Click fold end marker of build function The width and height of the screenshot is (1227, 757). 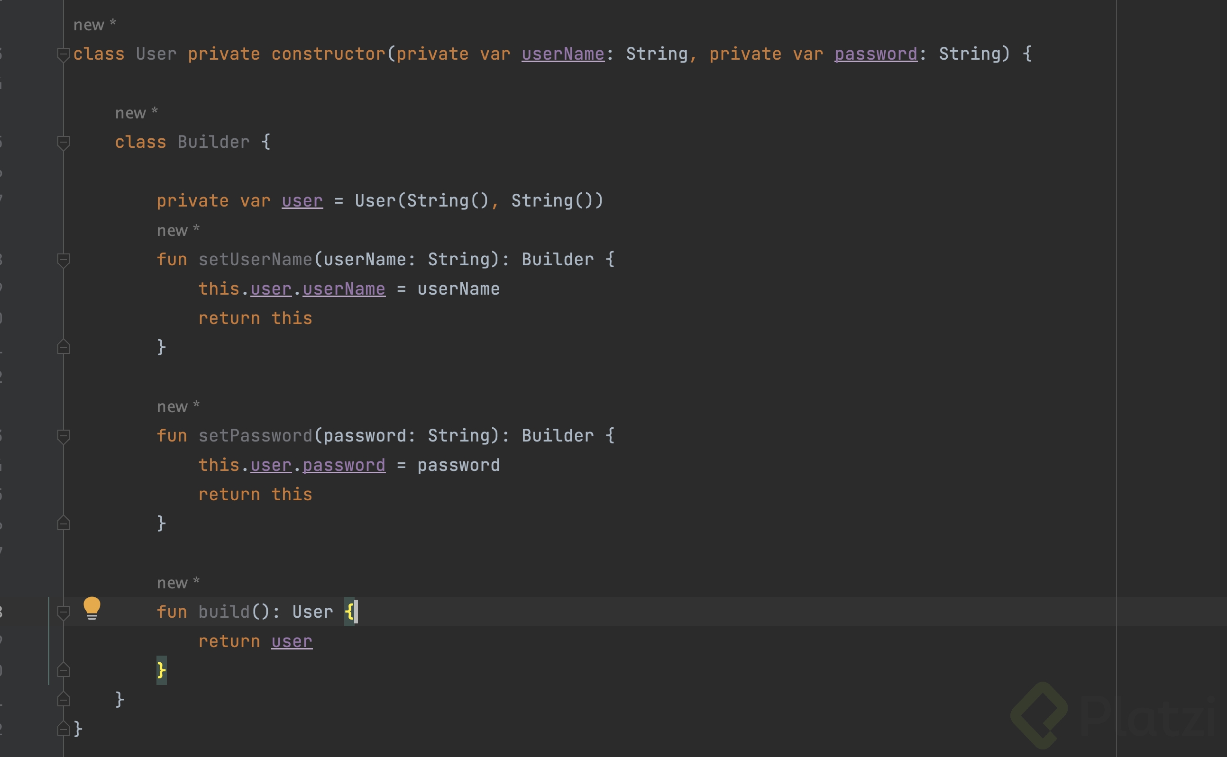click(x=63, y=670)
